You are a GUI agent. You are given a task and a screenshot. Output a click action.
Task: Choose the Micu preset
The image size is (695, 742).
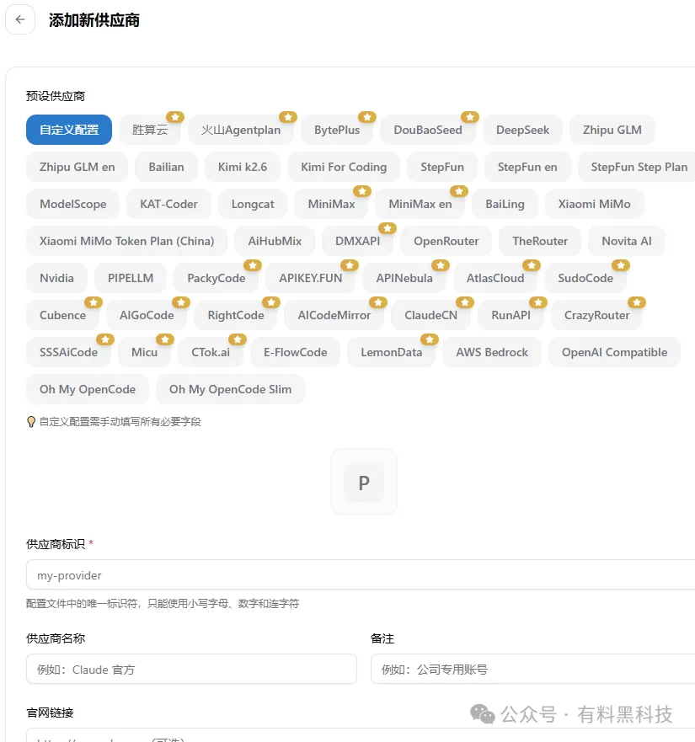pyautogui.click(x=144, y=352)
